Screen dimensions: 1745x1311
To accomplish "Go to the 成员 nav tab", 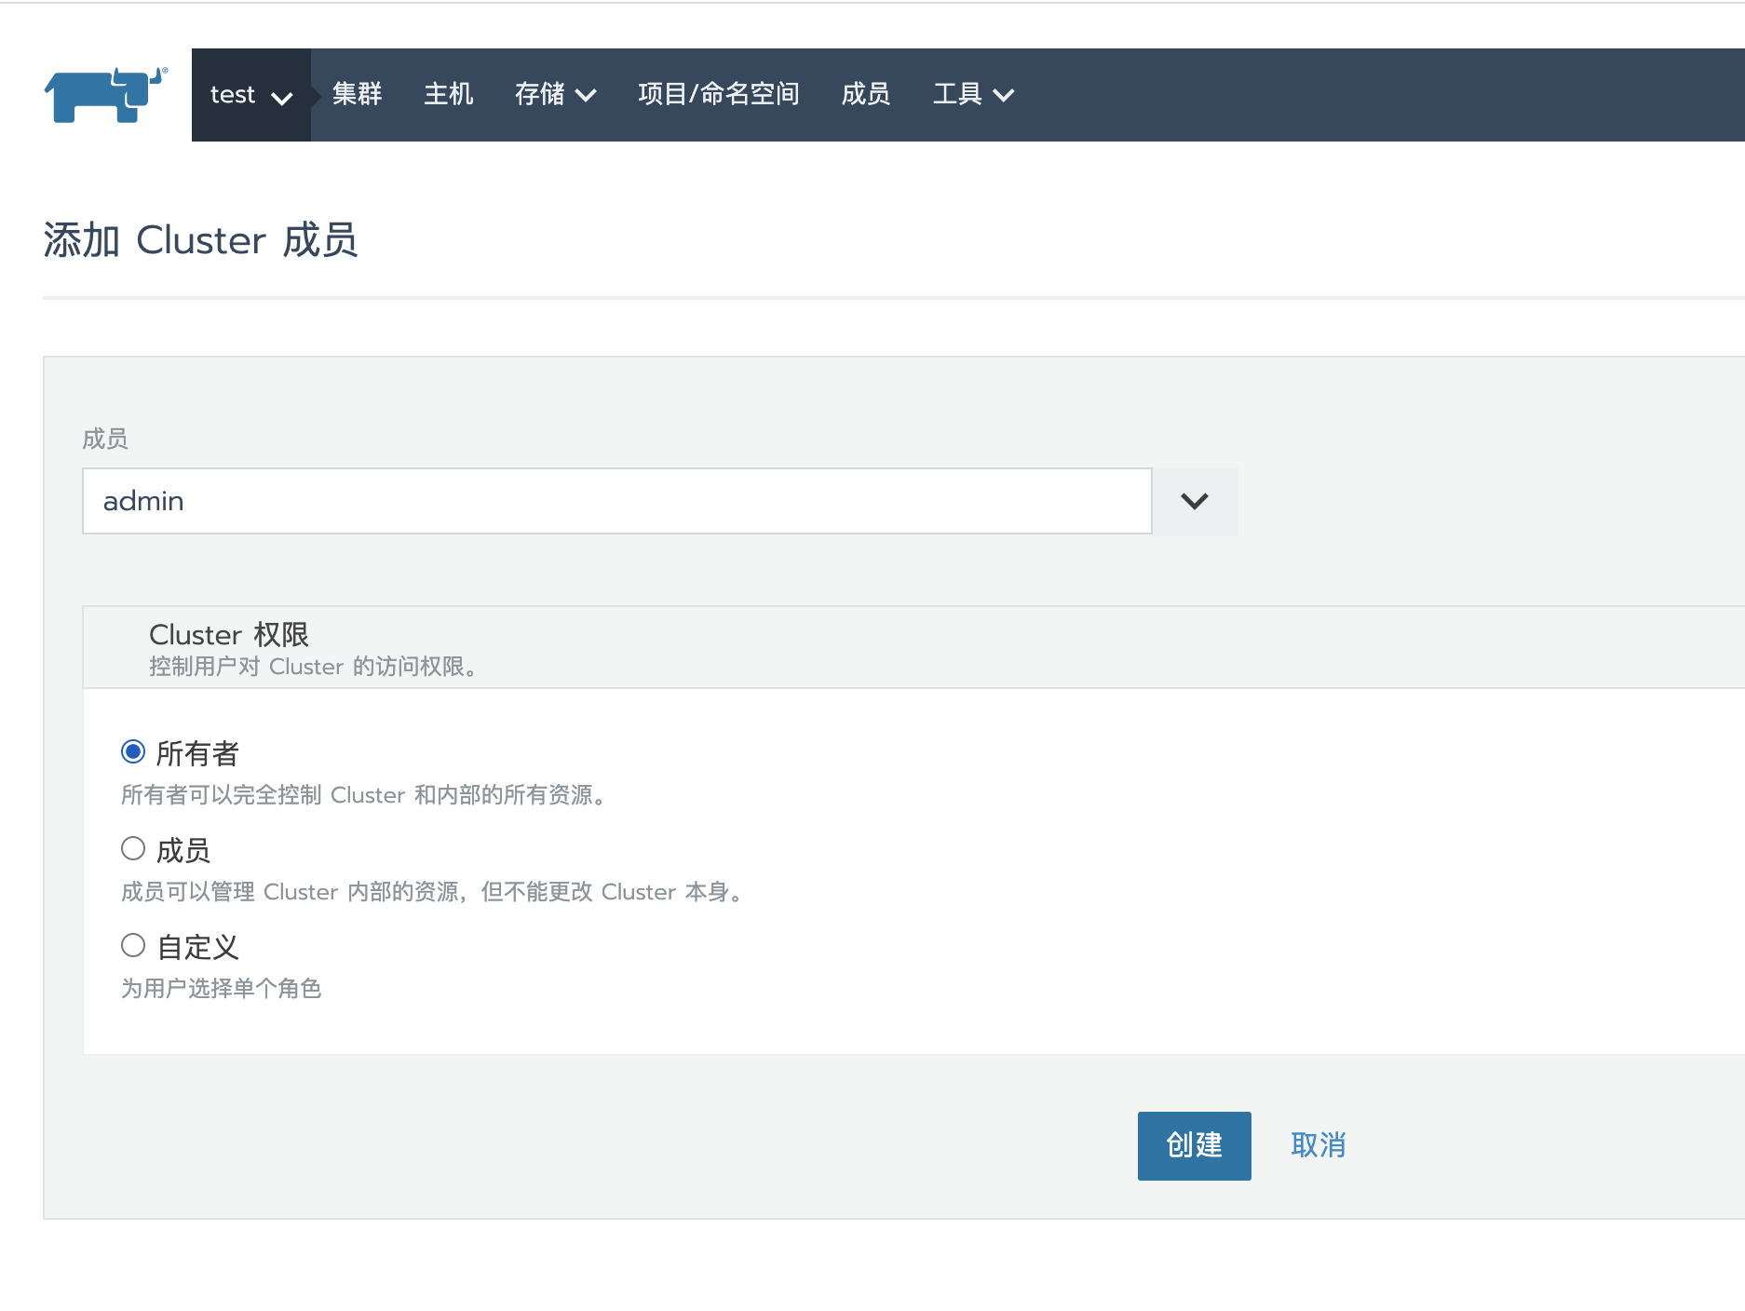I will click(x=866, y=94).
